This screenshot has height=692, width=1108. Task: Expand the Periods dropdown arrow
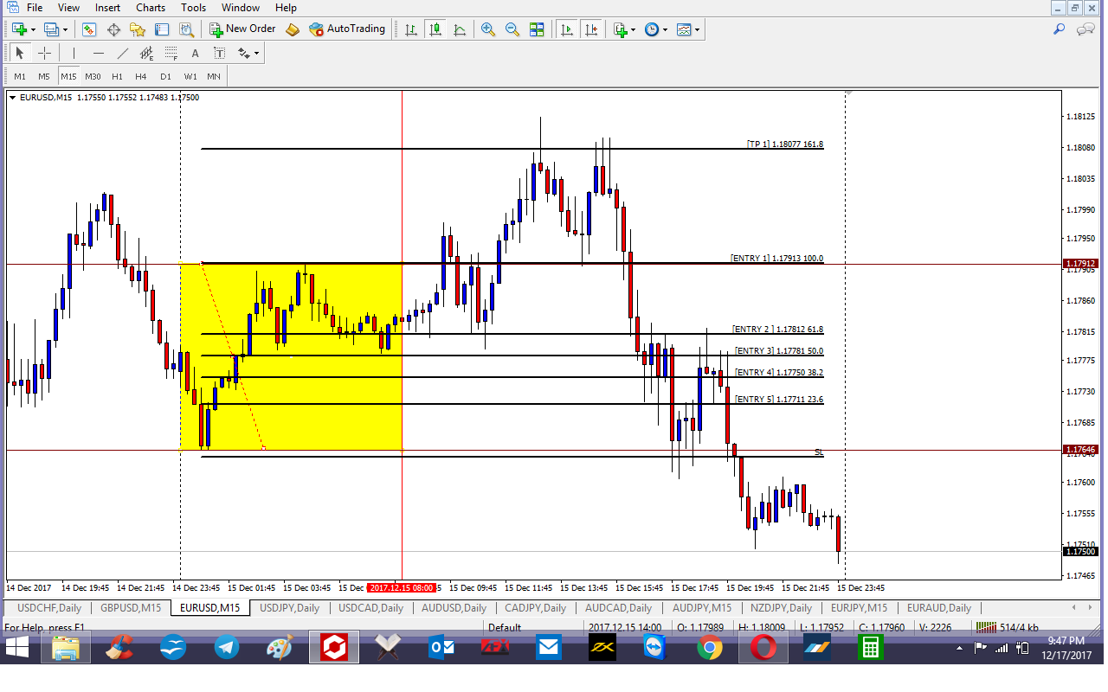pos(665,29)
